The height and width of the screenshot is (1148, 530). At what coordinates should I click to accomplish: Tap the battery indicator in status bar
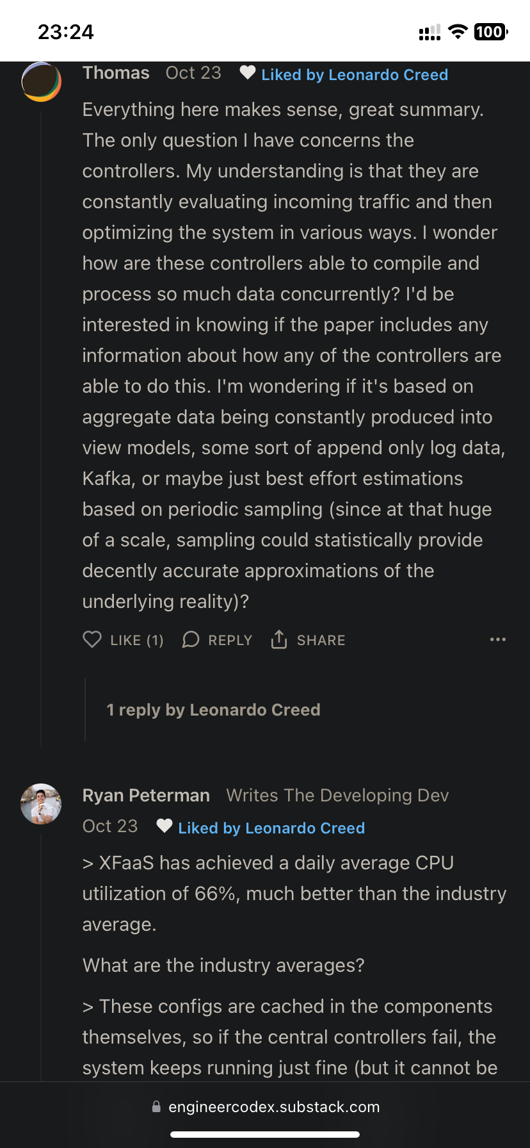[x=490, y=32]
